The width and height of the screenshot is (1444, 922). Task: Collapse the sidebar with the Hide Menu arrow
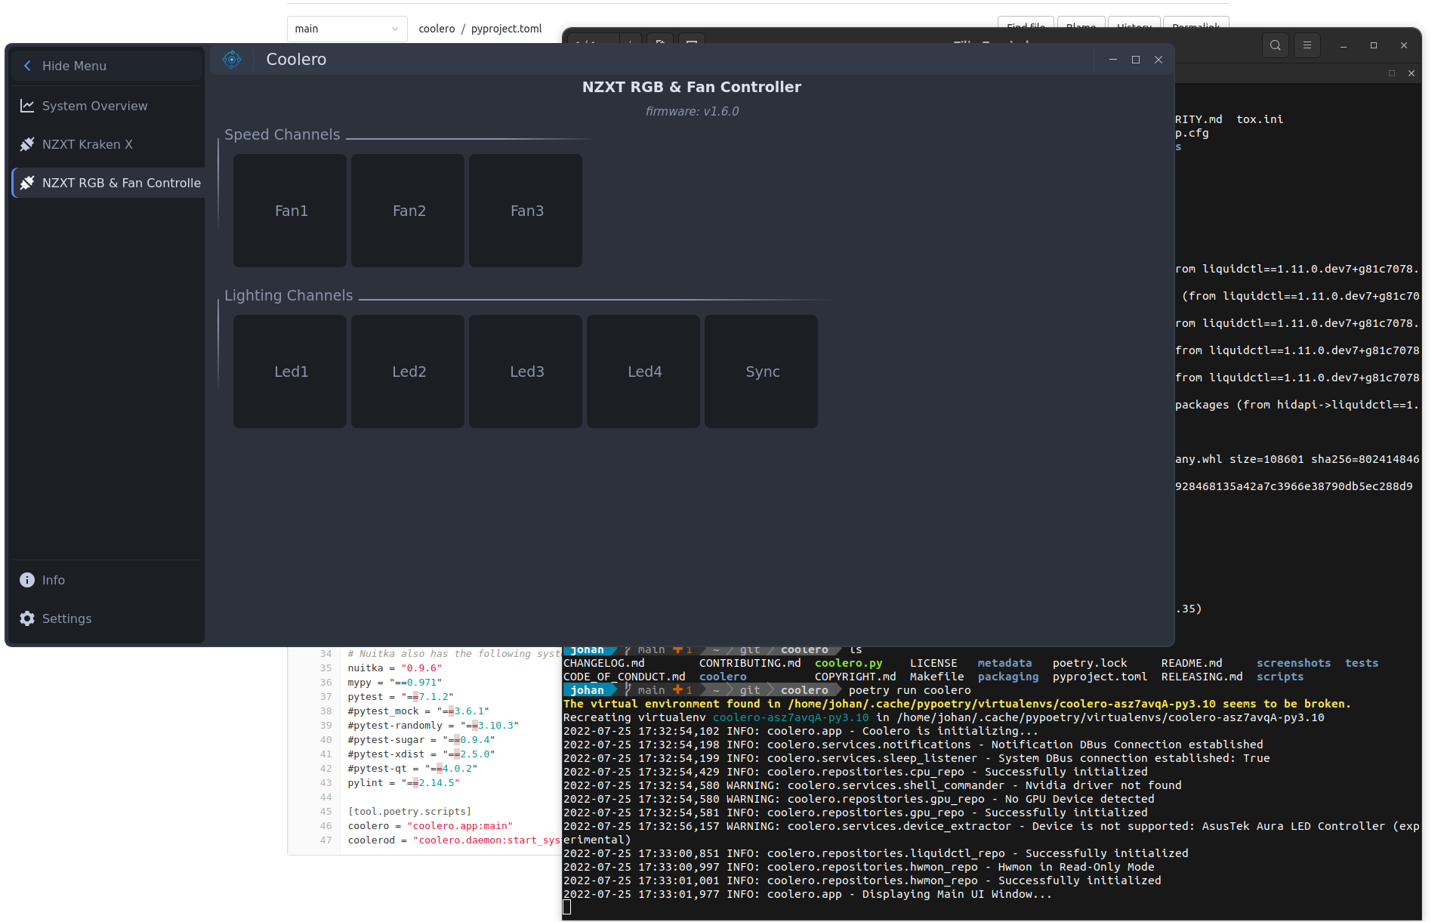coord(27,65)
